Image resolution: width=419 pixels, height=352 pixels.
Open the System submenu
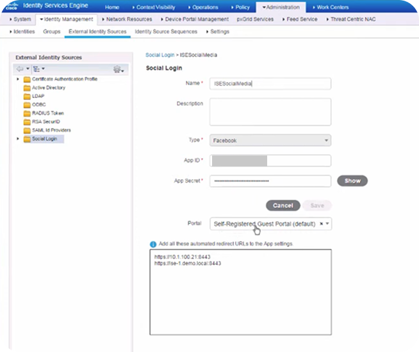pos(21,19)
